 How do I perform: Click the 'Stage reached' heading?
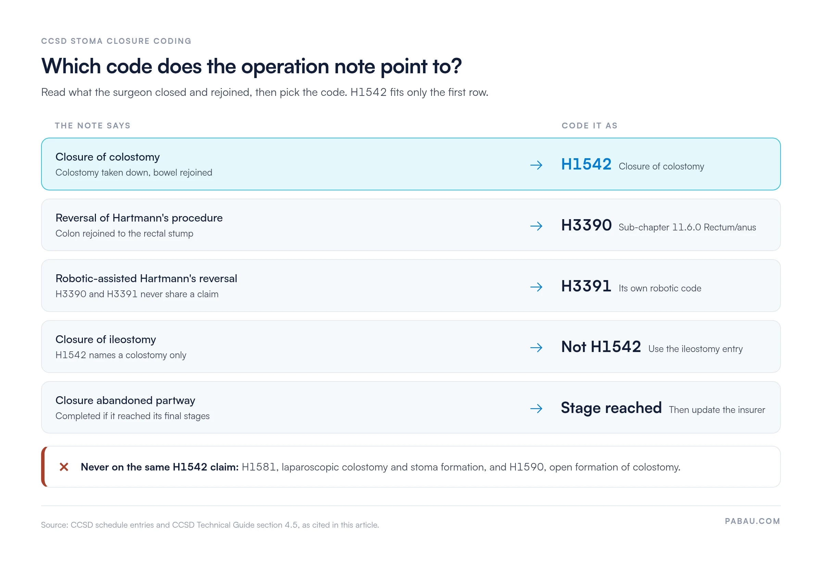coord(611,408)
